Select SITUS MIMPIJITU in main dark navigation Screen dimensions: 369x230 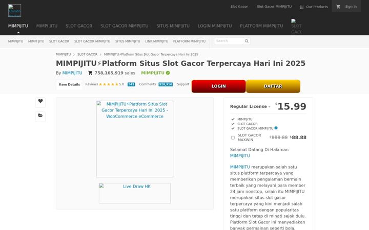173,26
